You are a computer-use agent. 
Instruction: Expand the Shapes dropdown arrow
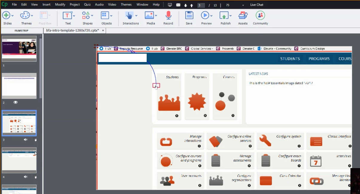coord(92,15)
